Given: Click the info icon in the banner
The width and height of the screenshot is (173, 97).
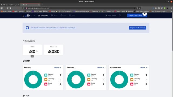Looking at the screenshot, I should pos(27,28).
